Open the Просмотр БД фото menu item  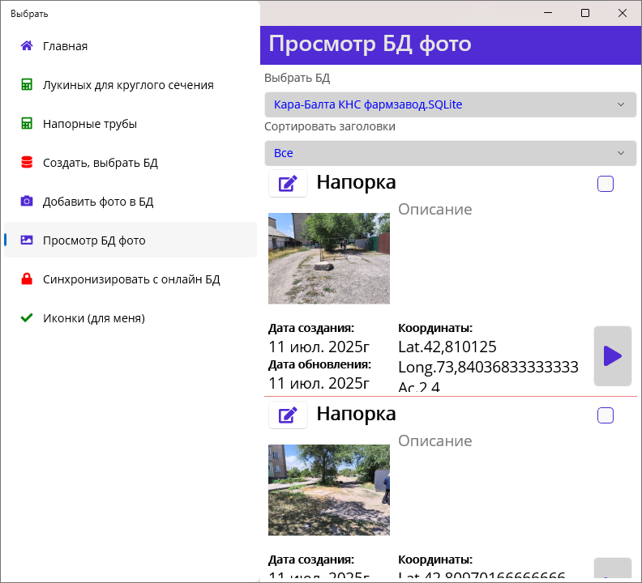pos(94,240)
